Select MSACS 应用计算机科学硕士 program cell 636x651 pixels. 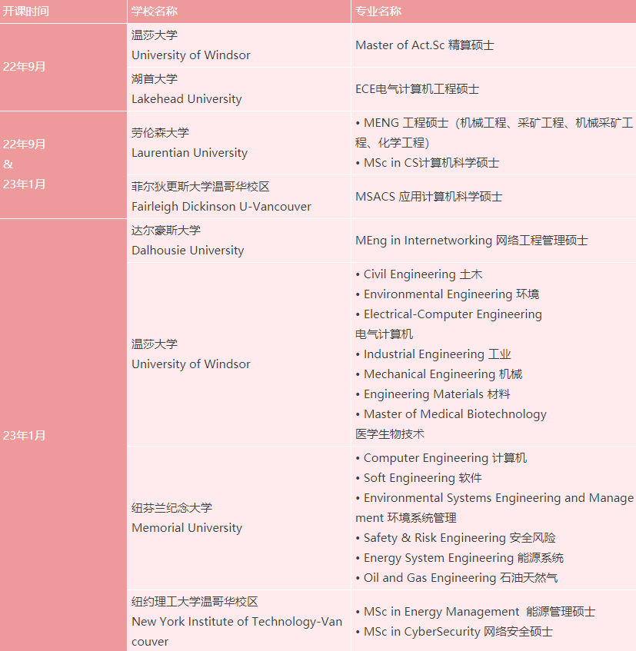428,197
